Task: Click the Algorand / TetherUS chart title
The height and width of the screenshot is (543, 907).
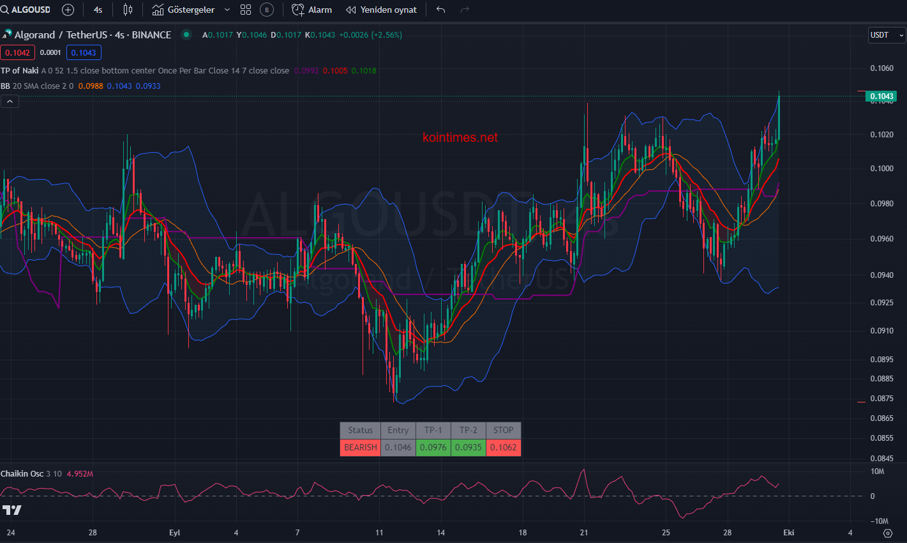Action: click(93, 35)
